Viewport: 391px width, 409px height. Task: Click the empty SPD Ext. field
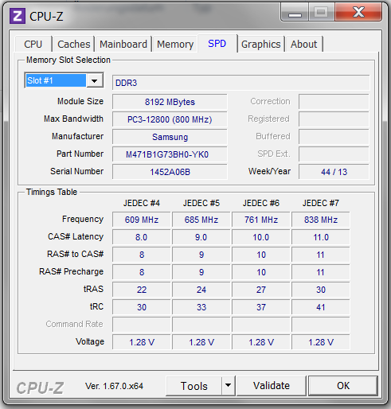(334, 154)
